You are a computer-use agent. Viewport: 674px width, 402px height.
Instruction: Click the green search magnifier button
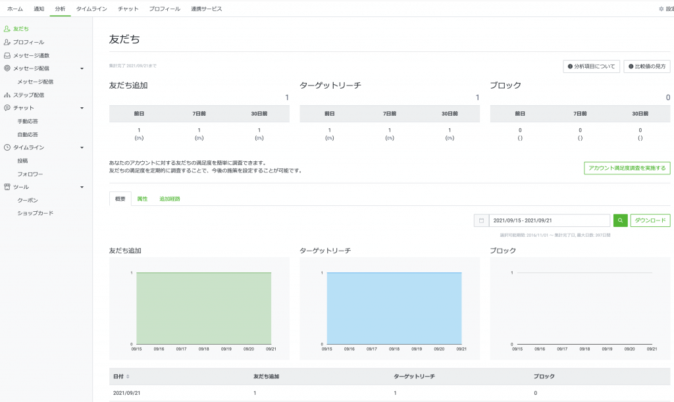pyautogui.click(x=620, y=220)
